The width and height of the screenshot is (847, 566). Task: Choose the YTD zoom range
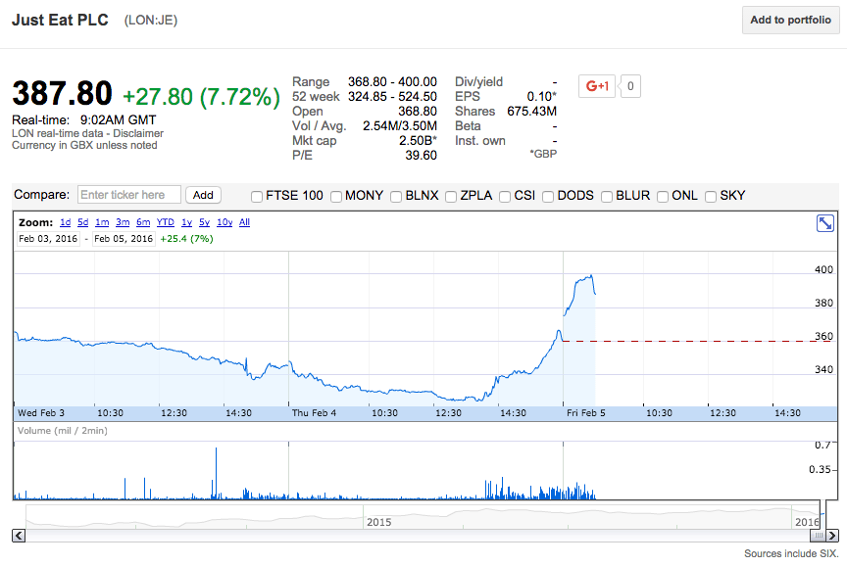[166, 222]
